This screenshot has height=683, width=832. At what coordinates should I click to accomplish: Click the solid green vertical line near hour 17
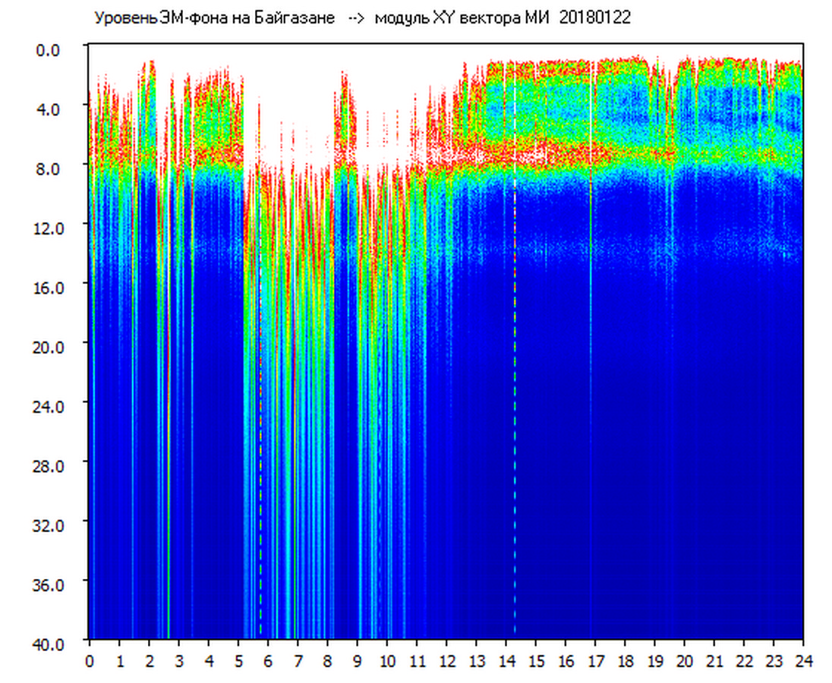coord(591,379)
